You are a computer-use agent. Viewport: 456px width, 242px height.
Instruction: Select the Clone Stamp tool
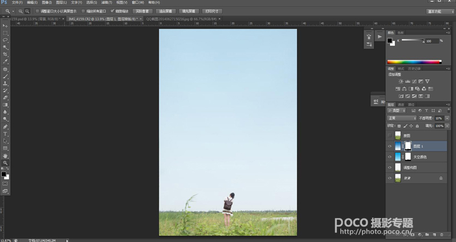(5, 84)
